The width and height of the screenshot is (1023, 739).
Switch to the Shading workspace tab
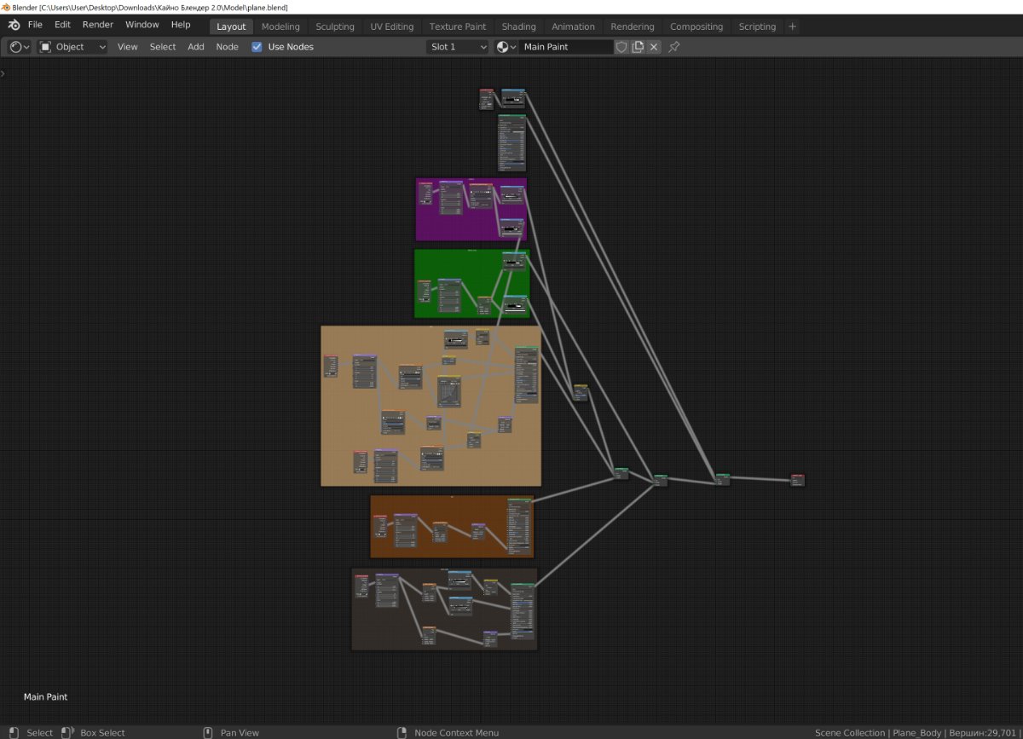(518, 26)
